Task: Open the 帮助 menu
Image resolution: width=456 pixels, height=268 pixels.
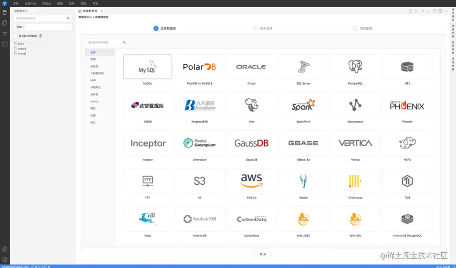Action: [95, 3]
